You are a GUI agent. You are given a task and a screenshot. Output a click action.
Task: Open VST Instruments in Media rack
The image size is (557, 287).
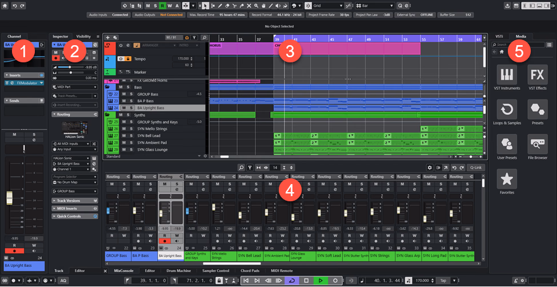507,75
